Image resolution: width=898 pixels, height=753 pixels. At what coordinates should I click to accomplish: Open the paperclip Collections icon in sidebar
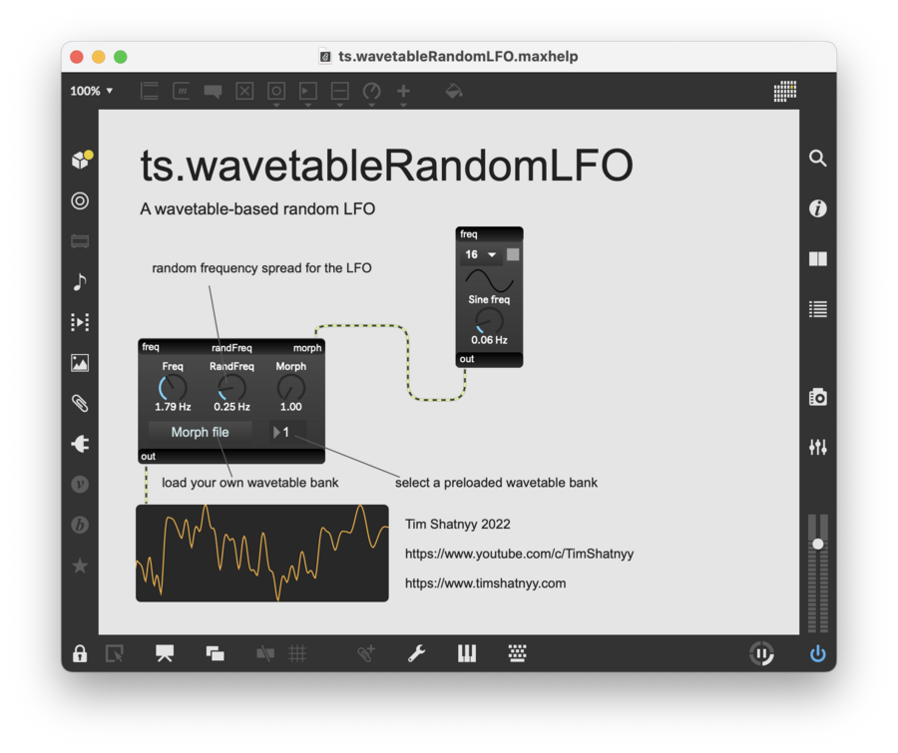pyautogui.click(x=80, y=404)
